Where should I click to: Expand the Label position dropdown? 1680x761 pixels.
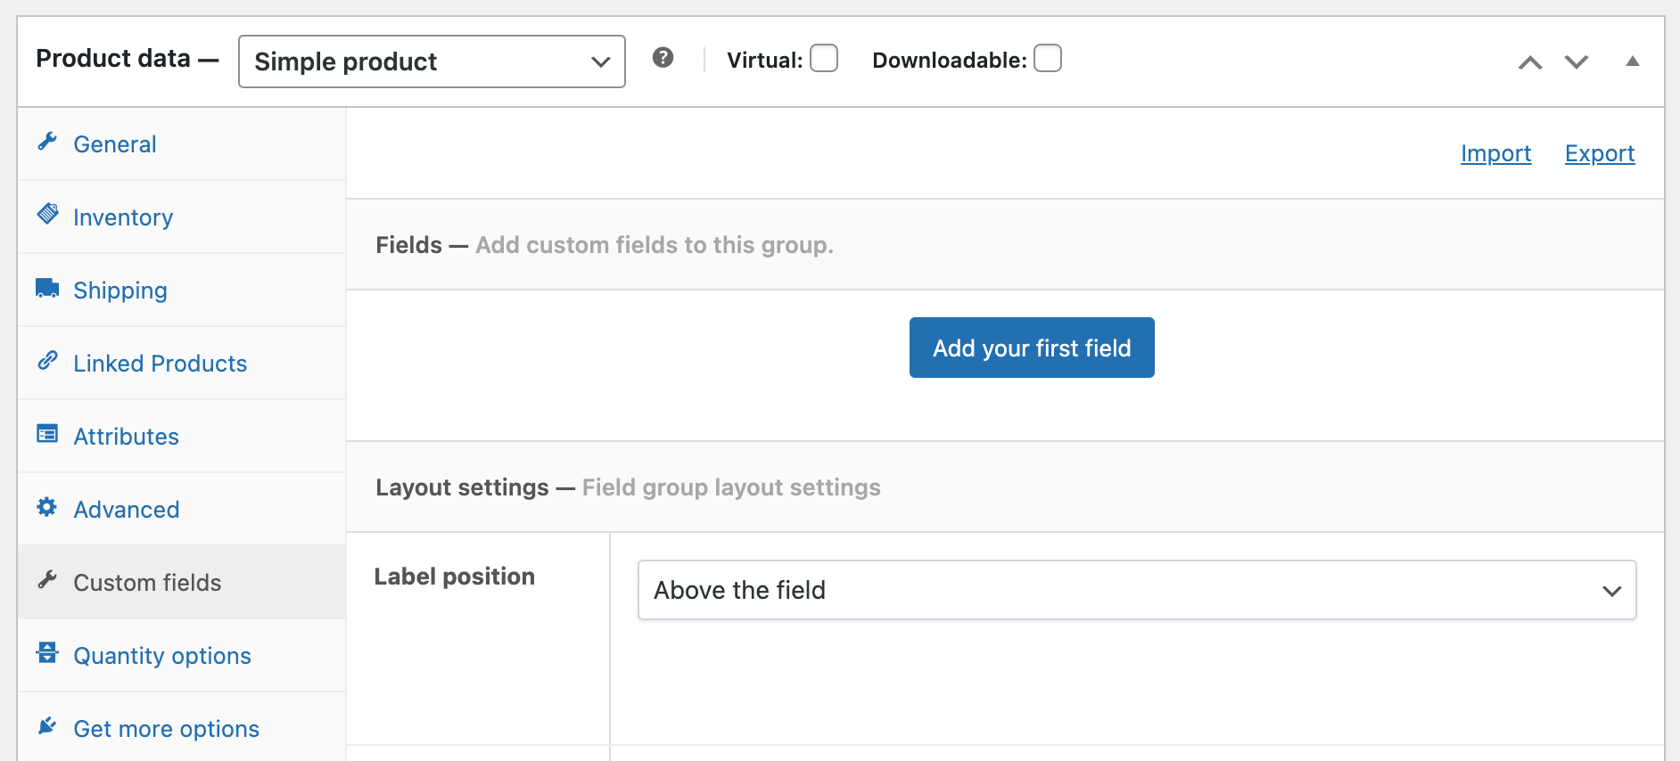pyautogui.click(x=1136, y=590)
